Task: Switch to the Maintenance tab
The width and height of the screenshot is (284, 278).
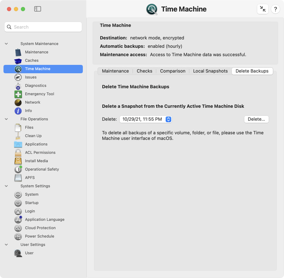Action: click(x=116, y=71)
